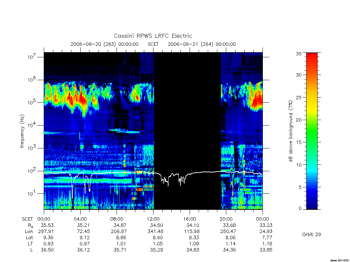Viewport: 350px width, 262px height.
Task: Click the 'dB above background (7%)' label
Action: pos(291,131)
